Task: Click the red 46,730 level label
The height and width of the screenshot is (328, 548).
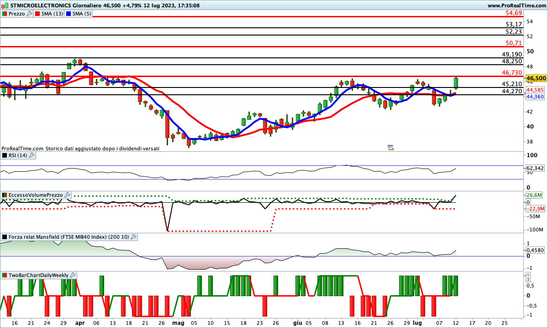Action: coord(512,72)
